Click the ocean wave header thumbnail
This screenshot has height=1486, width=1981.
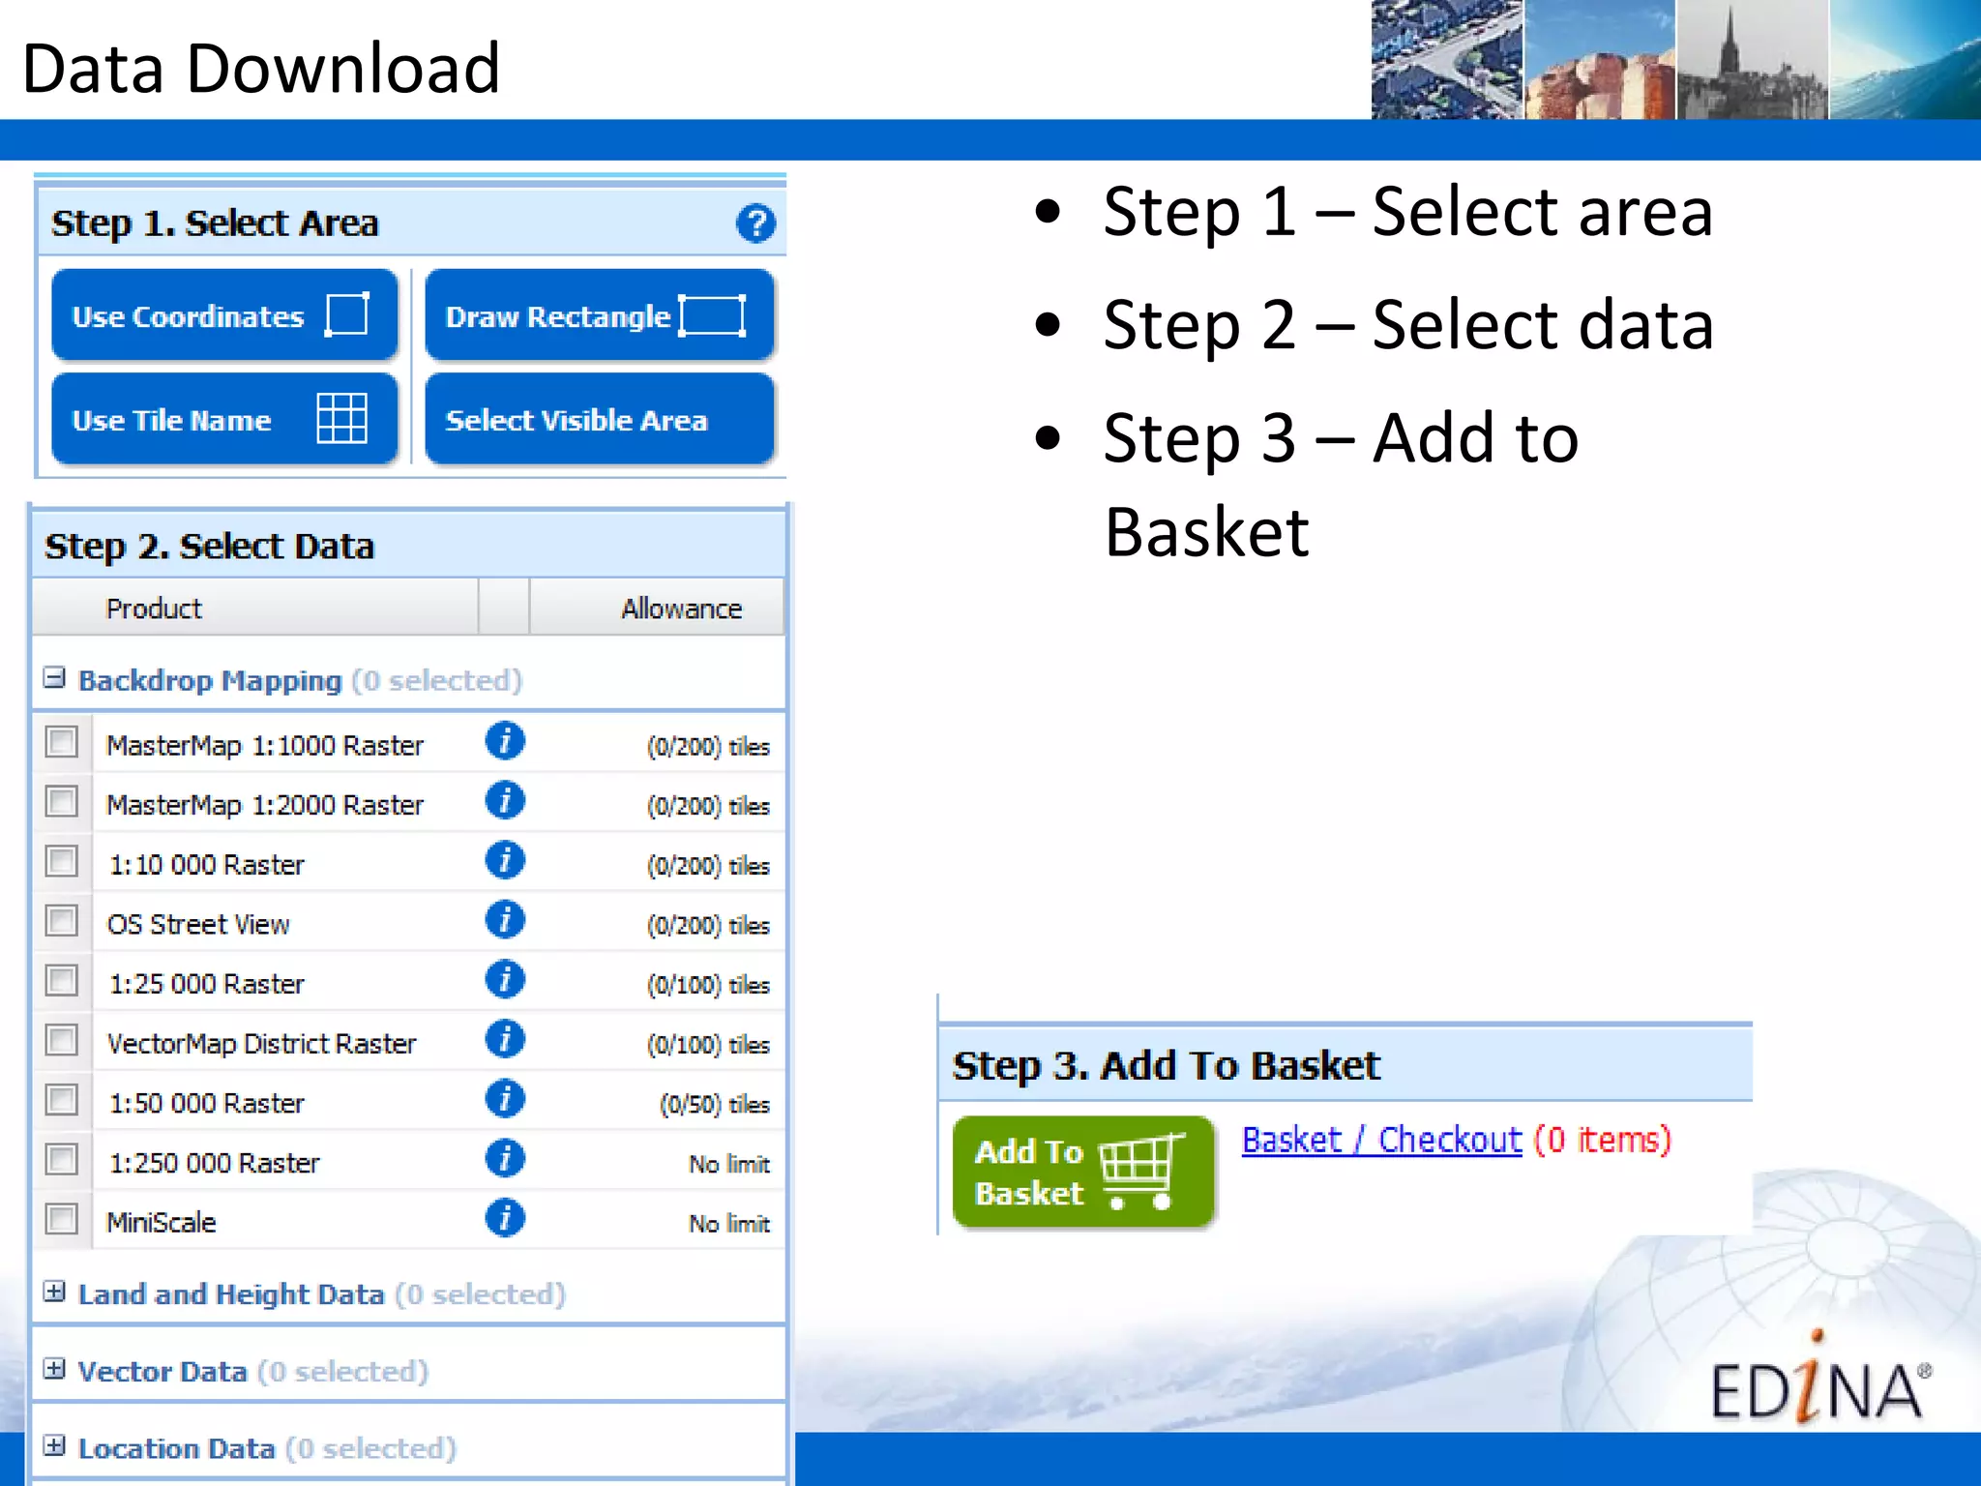pos(1906,60)
